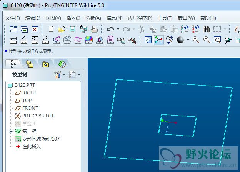Click the dashed selection box icon
Image resolution: width=240 pixels, height=172 pixels.
click(217, 29)
